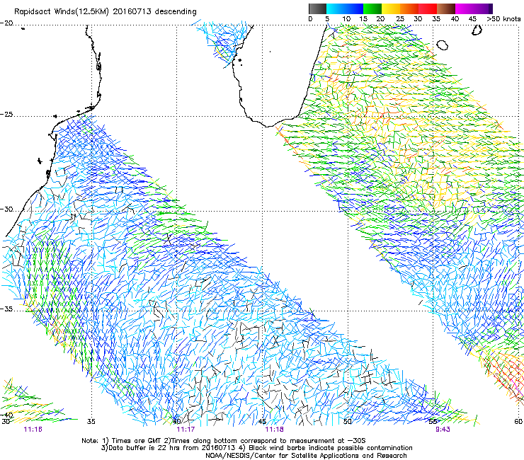Click the 35 longitude axis label
524x460 pixels.
pyautogui.click(x=91, y=421)
